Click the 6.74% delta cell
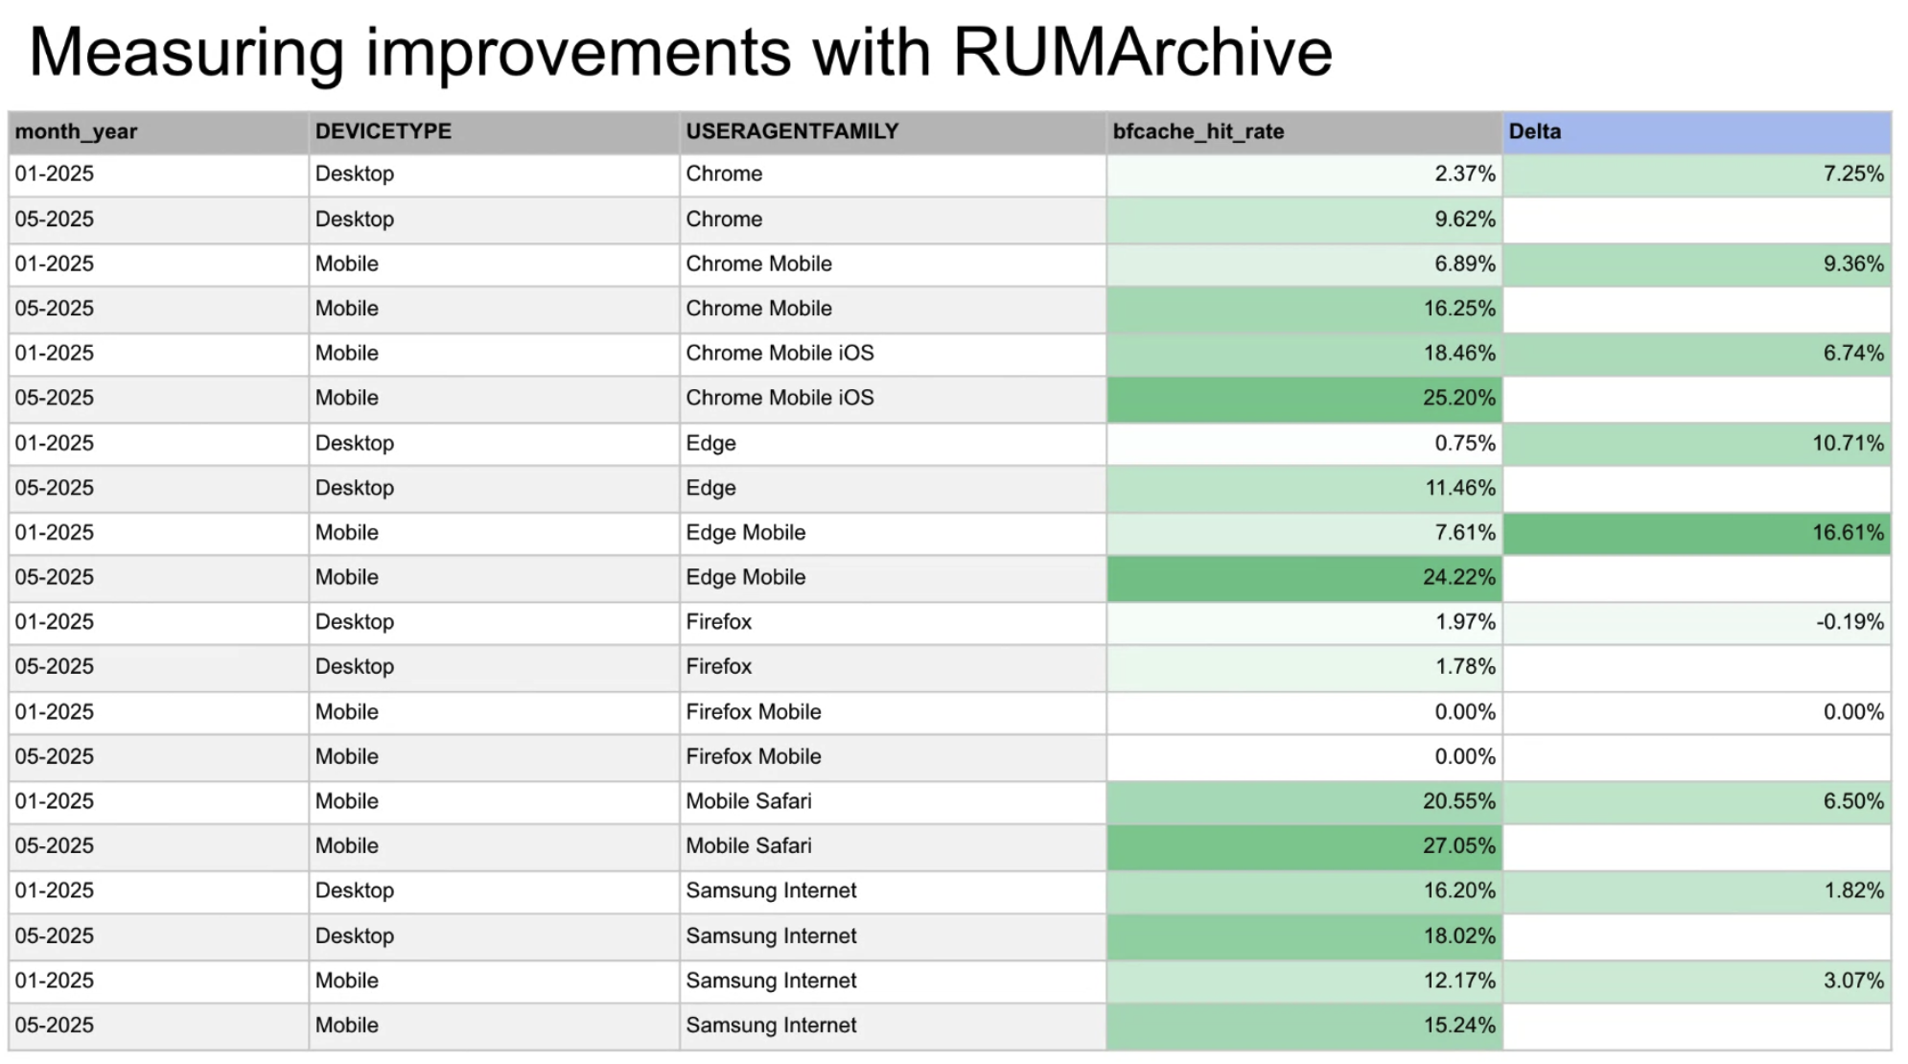Image resolution: width=1908 pixels, height=1064 pixels. [x=1697, y=354]
